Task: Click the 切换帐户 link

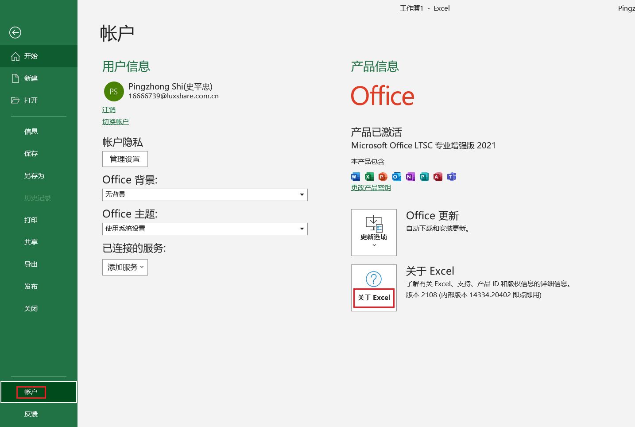Action: pyautogui.click(x=116, y=122)
